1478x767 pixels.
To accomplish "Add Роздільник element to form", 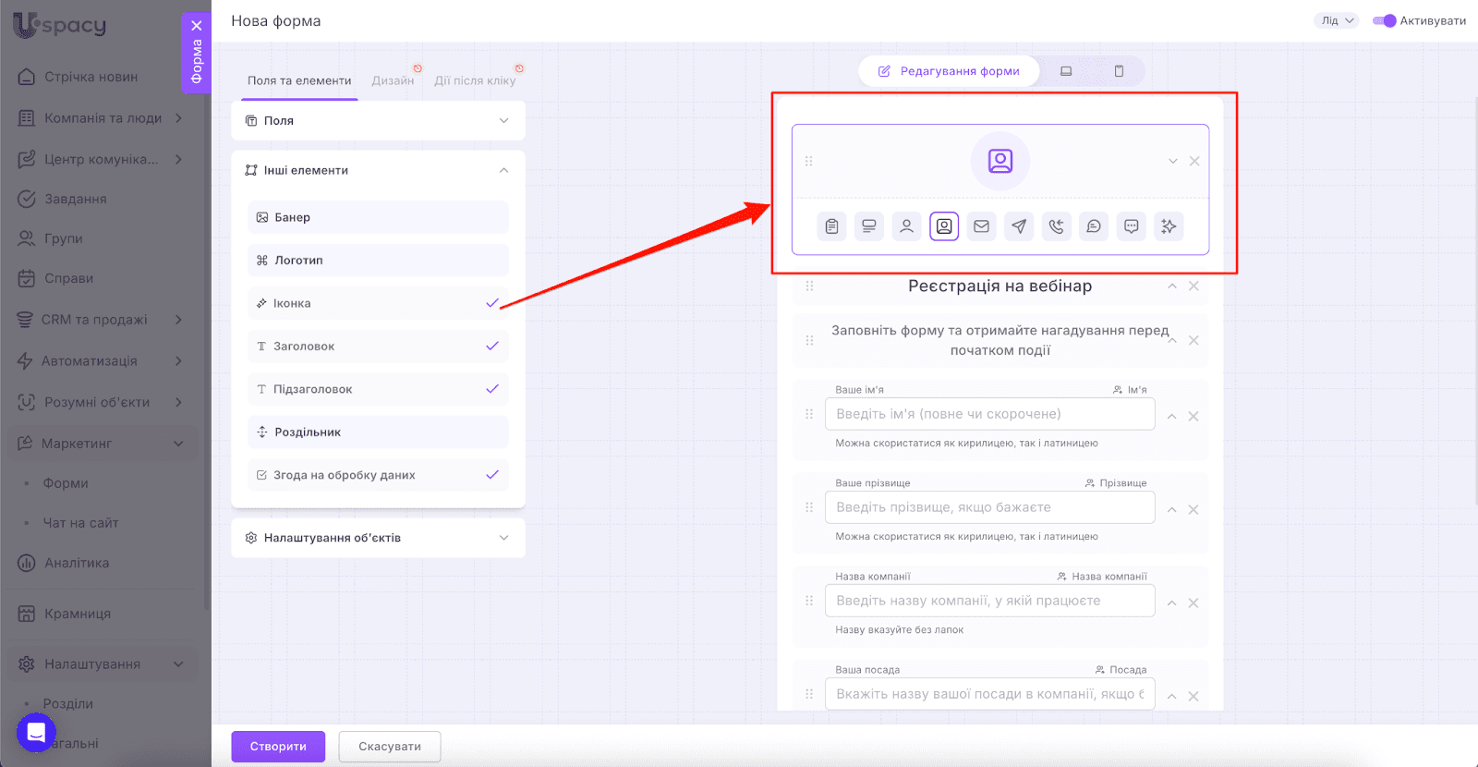I will coord(378,432).
